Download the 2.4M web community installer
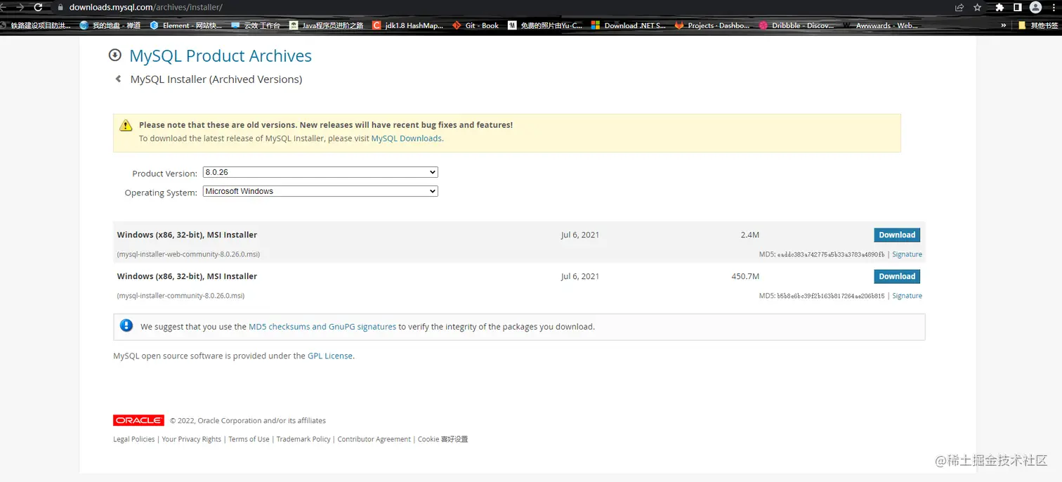 click(x=897, y=235)
